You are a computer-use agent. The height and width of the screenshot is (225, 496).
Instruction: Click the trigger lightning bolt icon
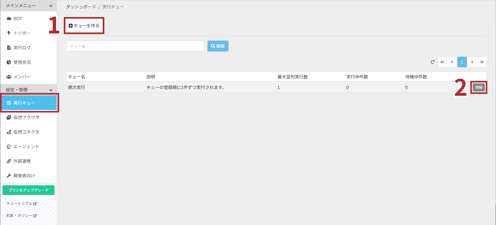(9, 33)
